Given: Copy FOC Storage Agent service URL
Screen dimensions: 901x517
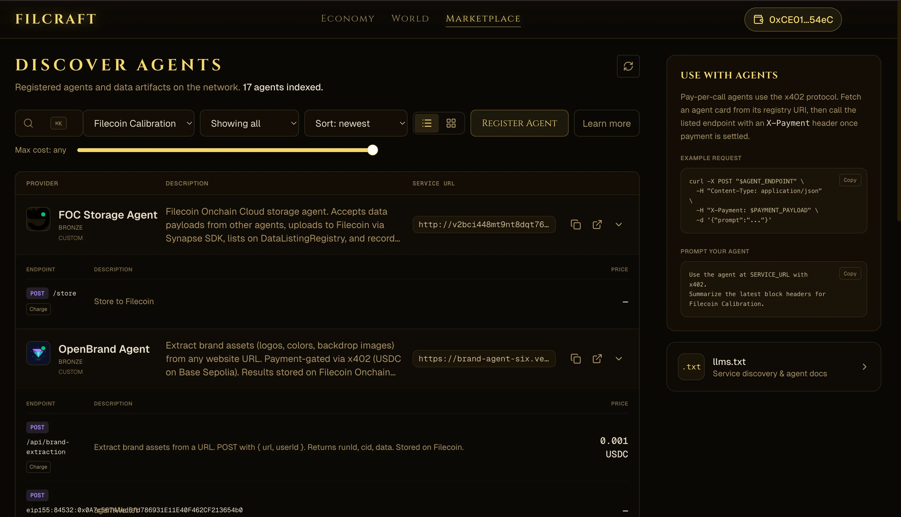Looking at the screenshot, I should pos(576,225).
